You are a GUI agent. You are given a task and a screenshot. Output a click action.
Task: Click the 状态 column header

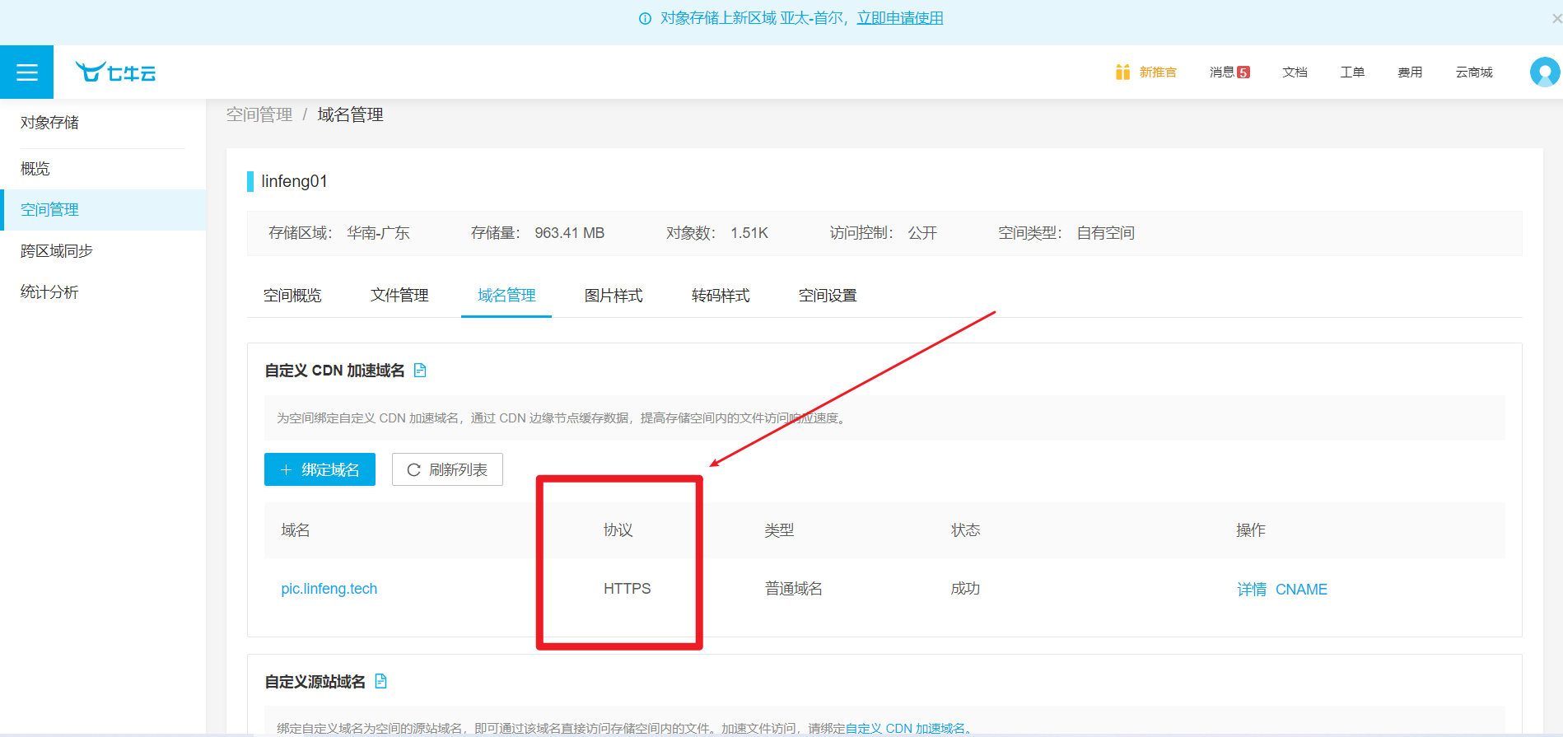(x=965, y=530)
